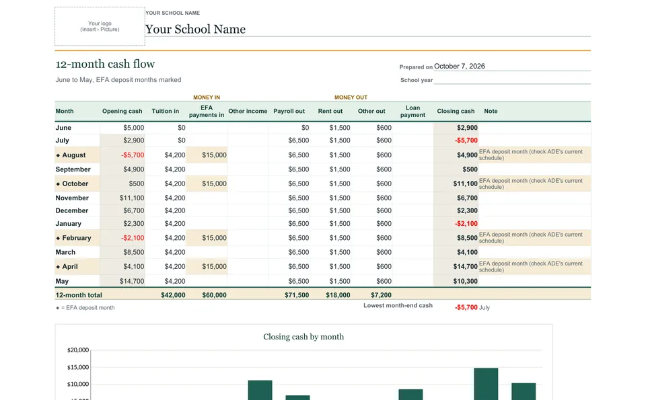646x400 pixels.
Task: Click the Prepared on date 'October 7, 2026'
Action: 460,67
